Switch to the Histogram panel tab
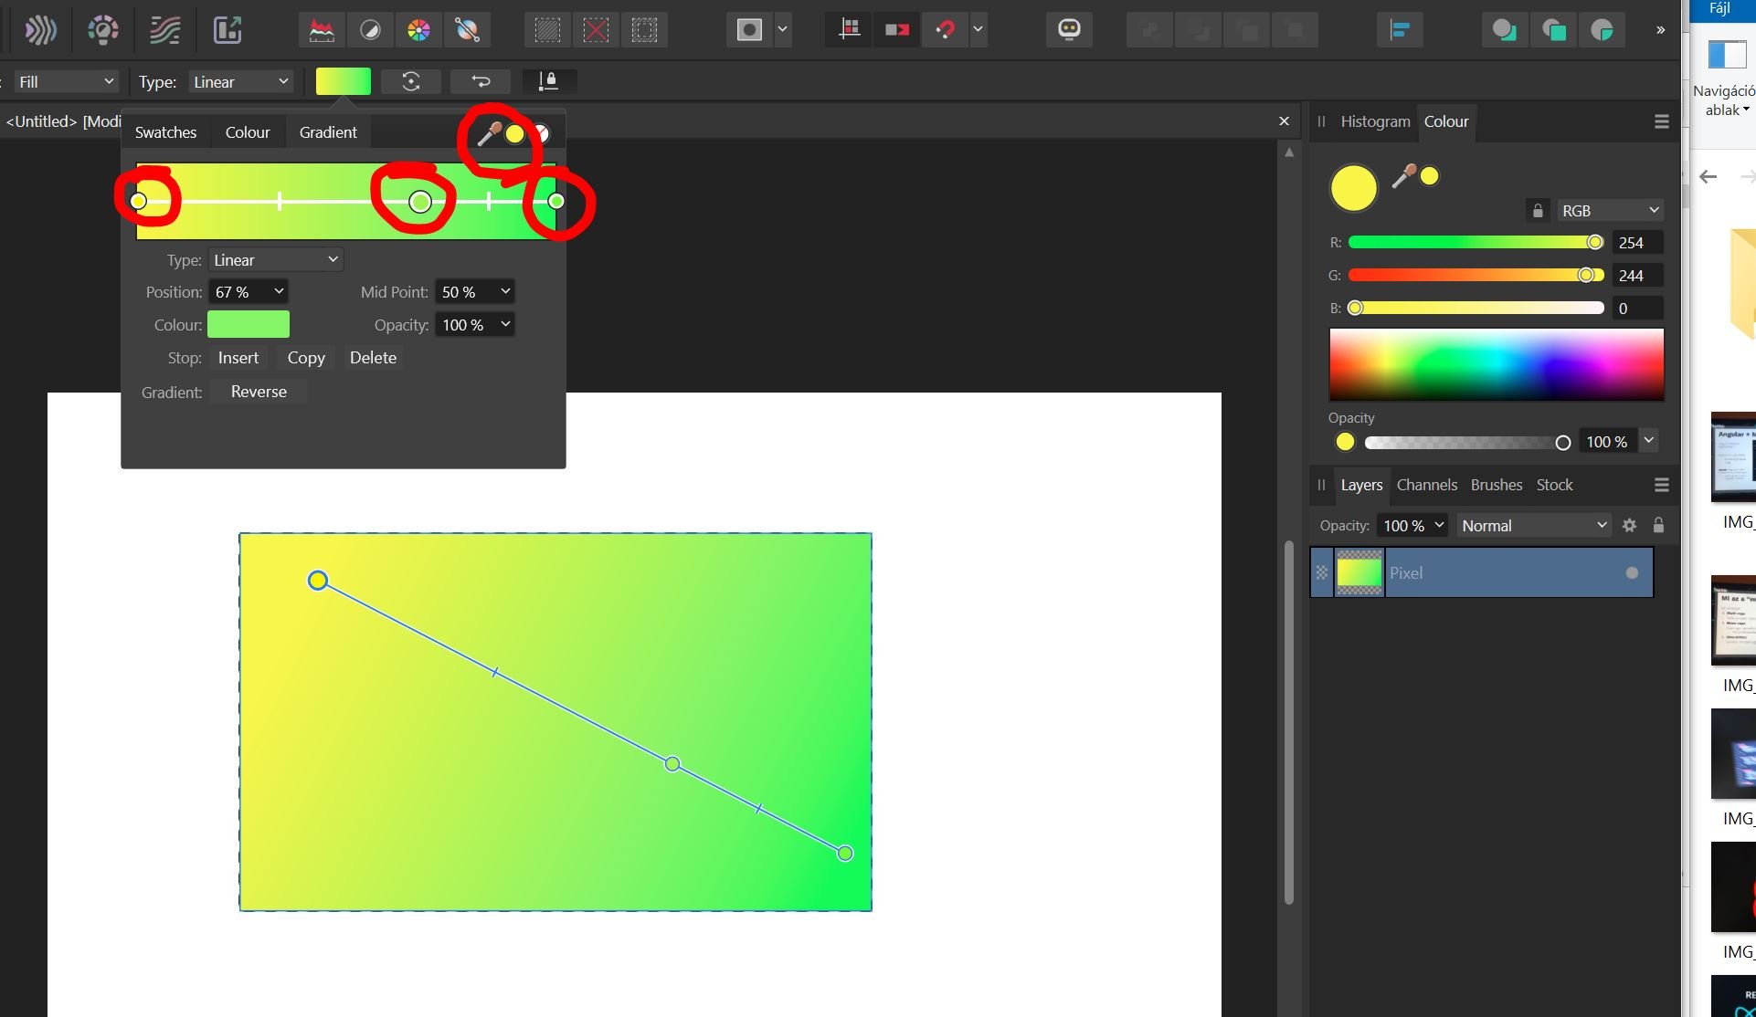This screenshot has height=1017, width=1756. (1375, 121)
